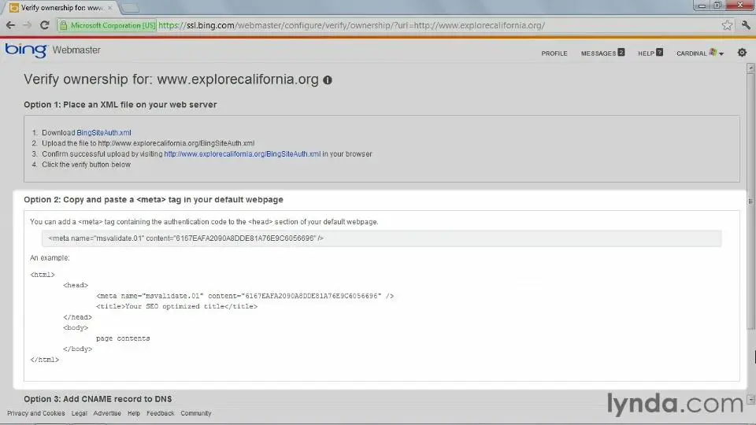The height and width of the screenshot is (425, 756).
Task: Open the Legal footer link
Action: (79, 413)
